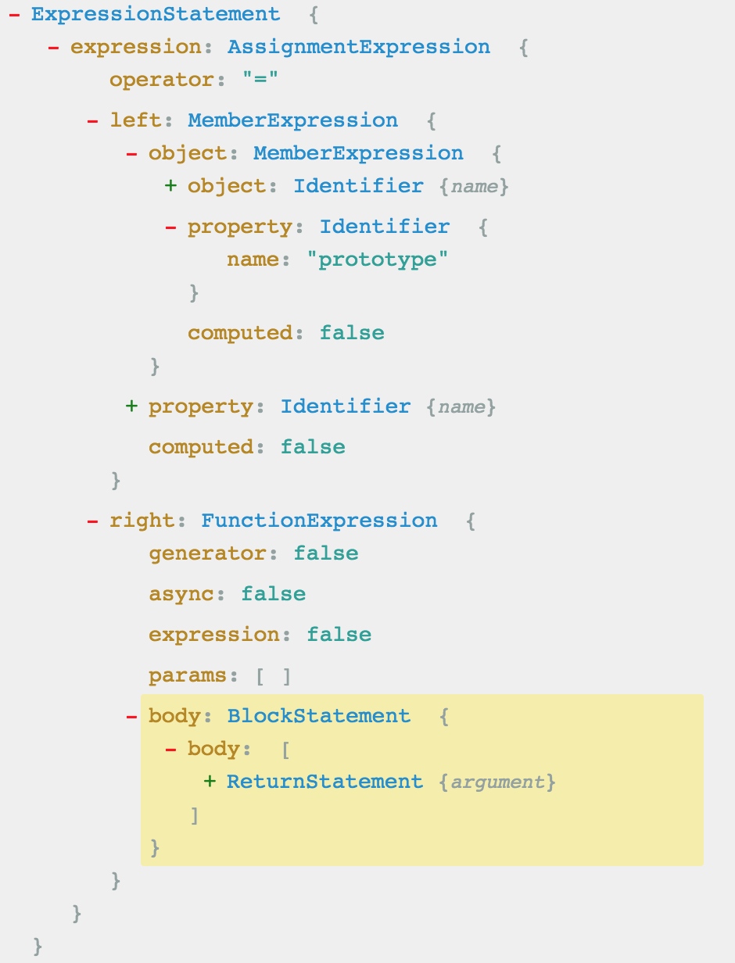Viewport: 735px width, 963px height.
Task: Select the FunctionExpression type label
Action: (x=319, y=521)
